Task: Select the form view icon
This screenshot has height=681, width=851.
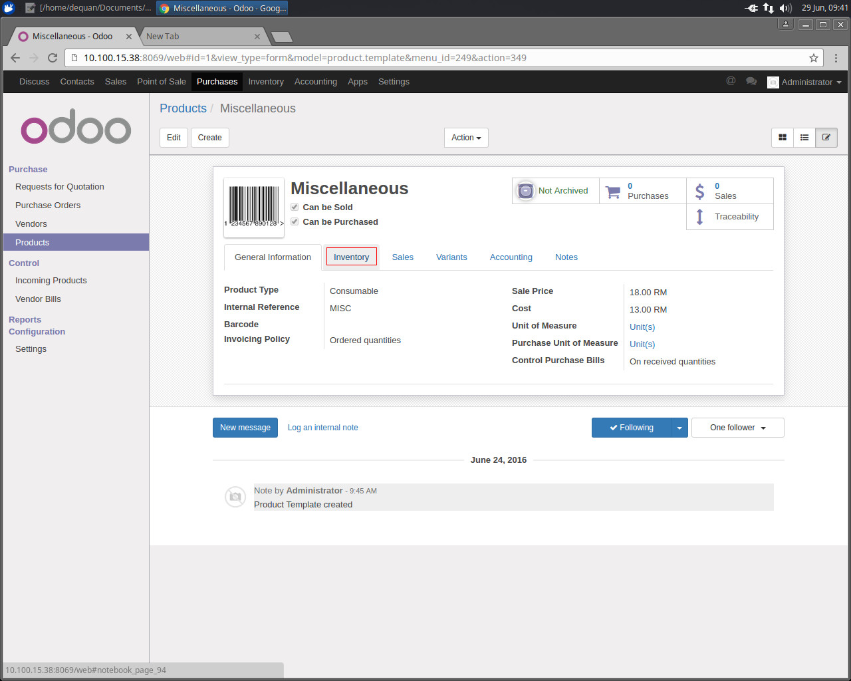Action: (826, 138)
